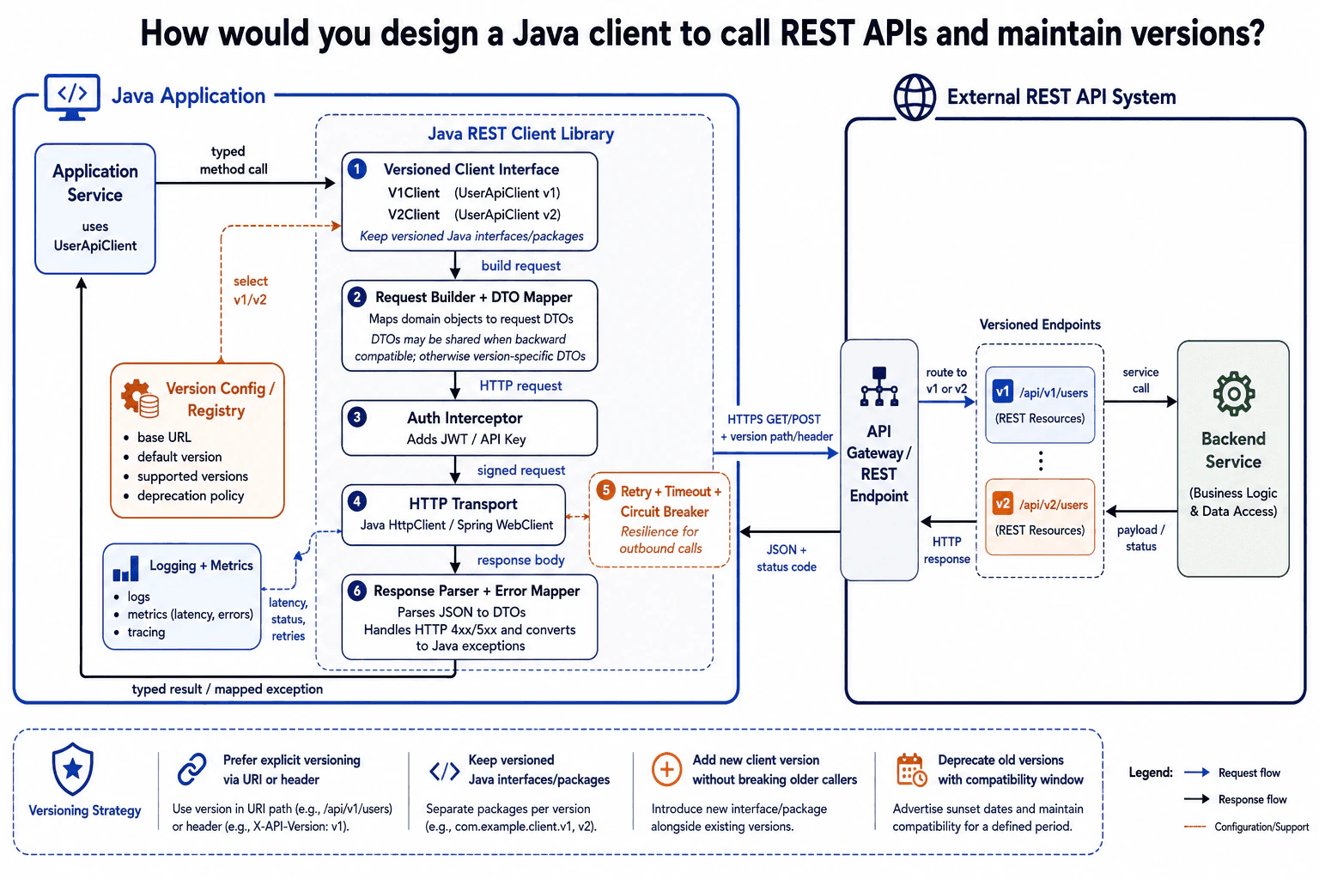The image size is (1319, 879).
Task: Click the '/api/v2/users' endpoint text
Action: tap(1054, 505)
